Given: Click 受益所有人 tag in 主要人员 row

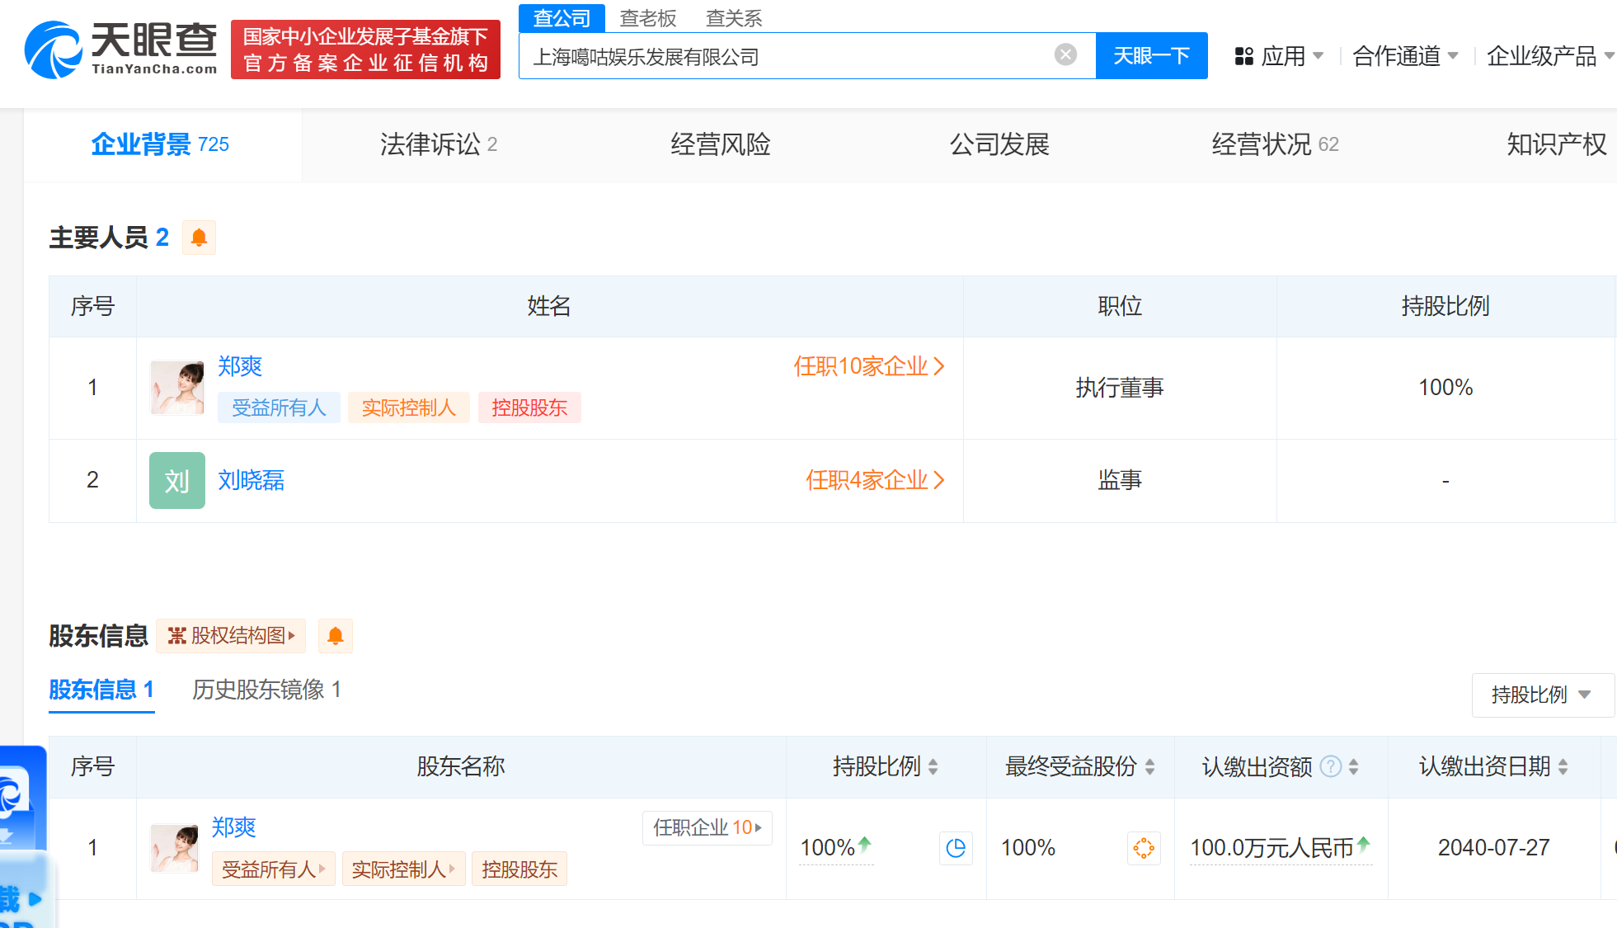Looking at the screenshot, I should point(279,407).
